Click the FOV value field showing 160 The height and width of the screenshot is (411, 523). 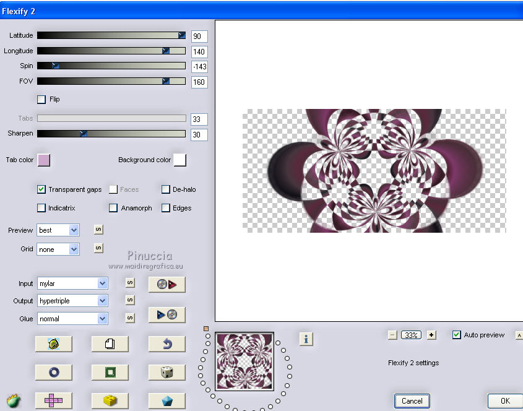click(199, 82)
